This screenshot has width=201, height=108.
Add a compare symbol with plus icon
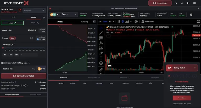click(x=136, y=22)
